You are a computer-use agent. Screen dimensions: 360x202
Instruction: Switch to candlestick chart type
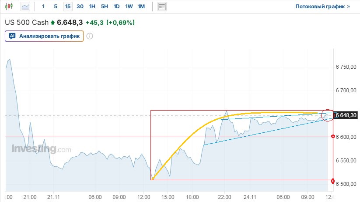click(10, 7)
